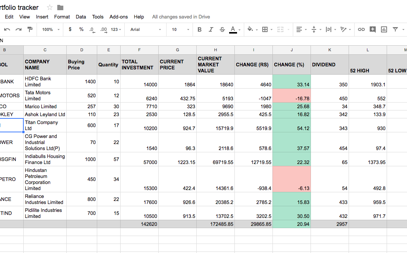
Task: Click total investment 142620 cell
Action: (139, 224)
